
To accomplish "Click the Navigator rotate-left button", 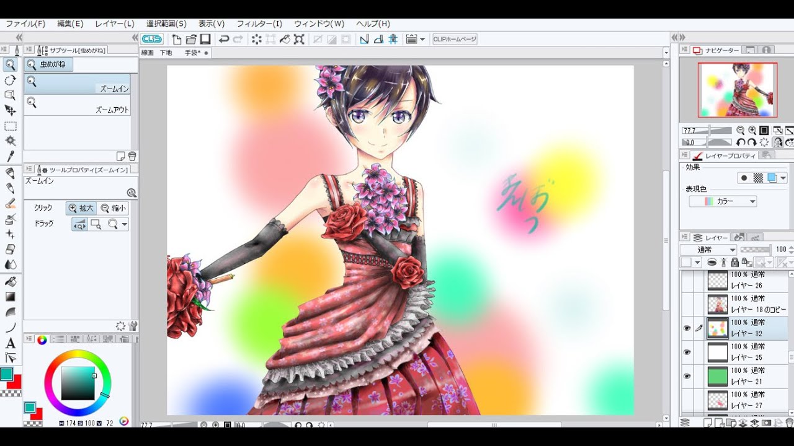I will (741, 142).
